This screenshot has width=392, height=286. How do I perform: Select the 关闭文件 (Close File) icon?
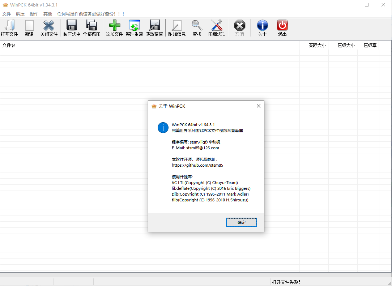(x=49, y=26)
